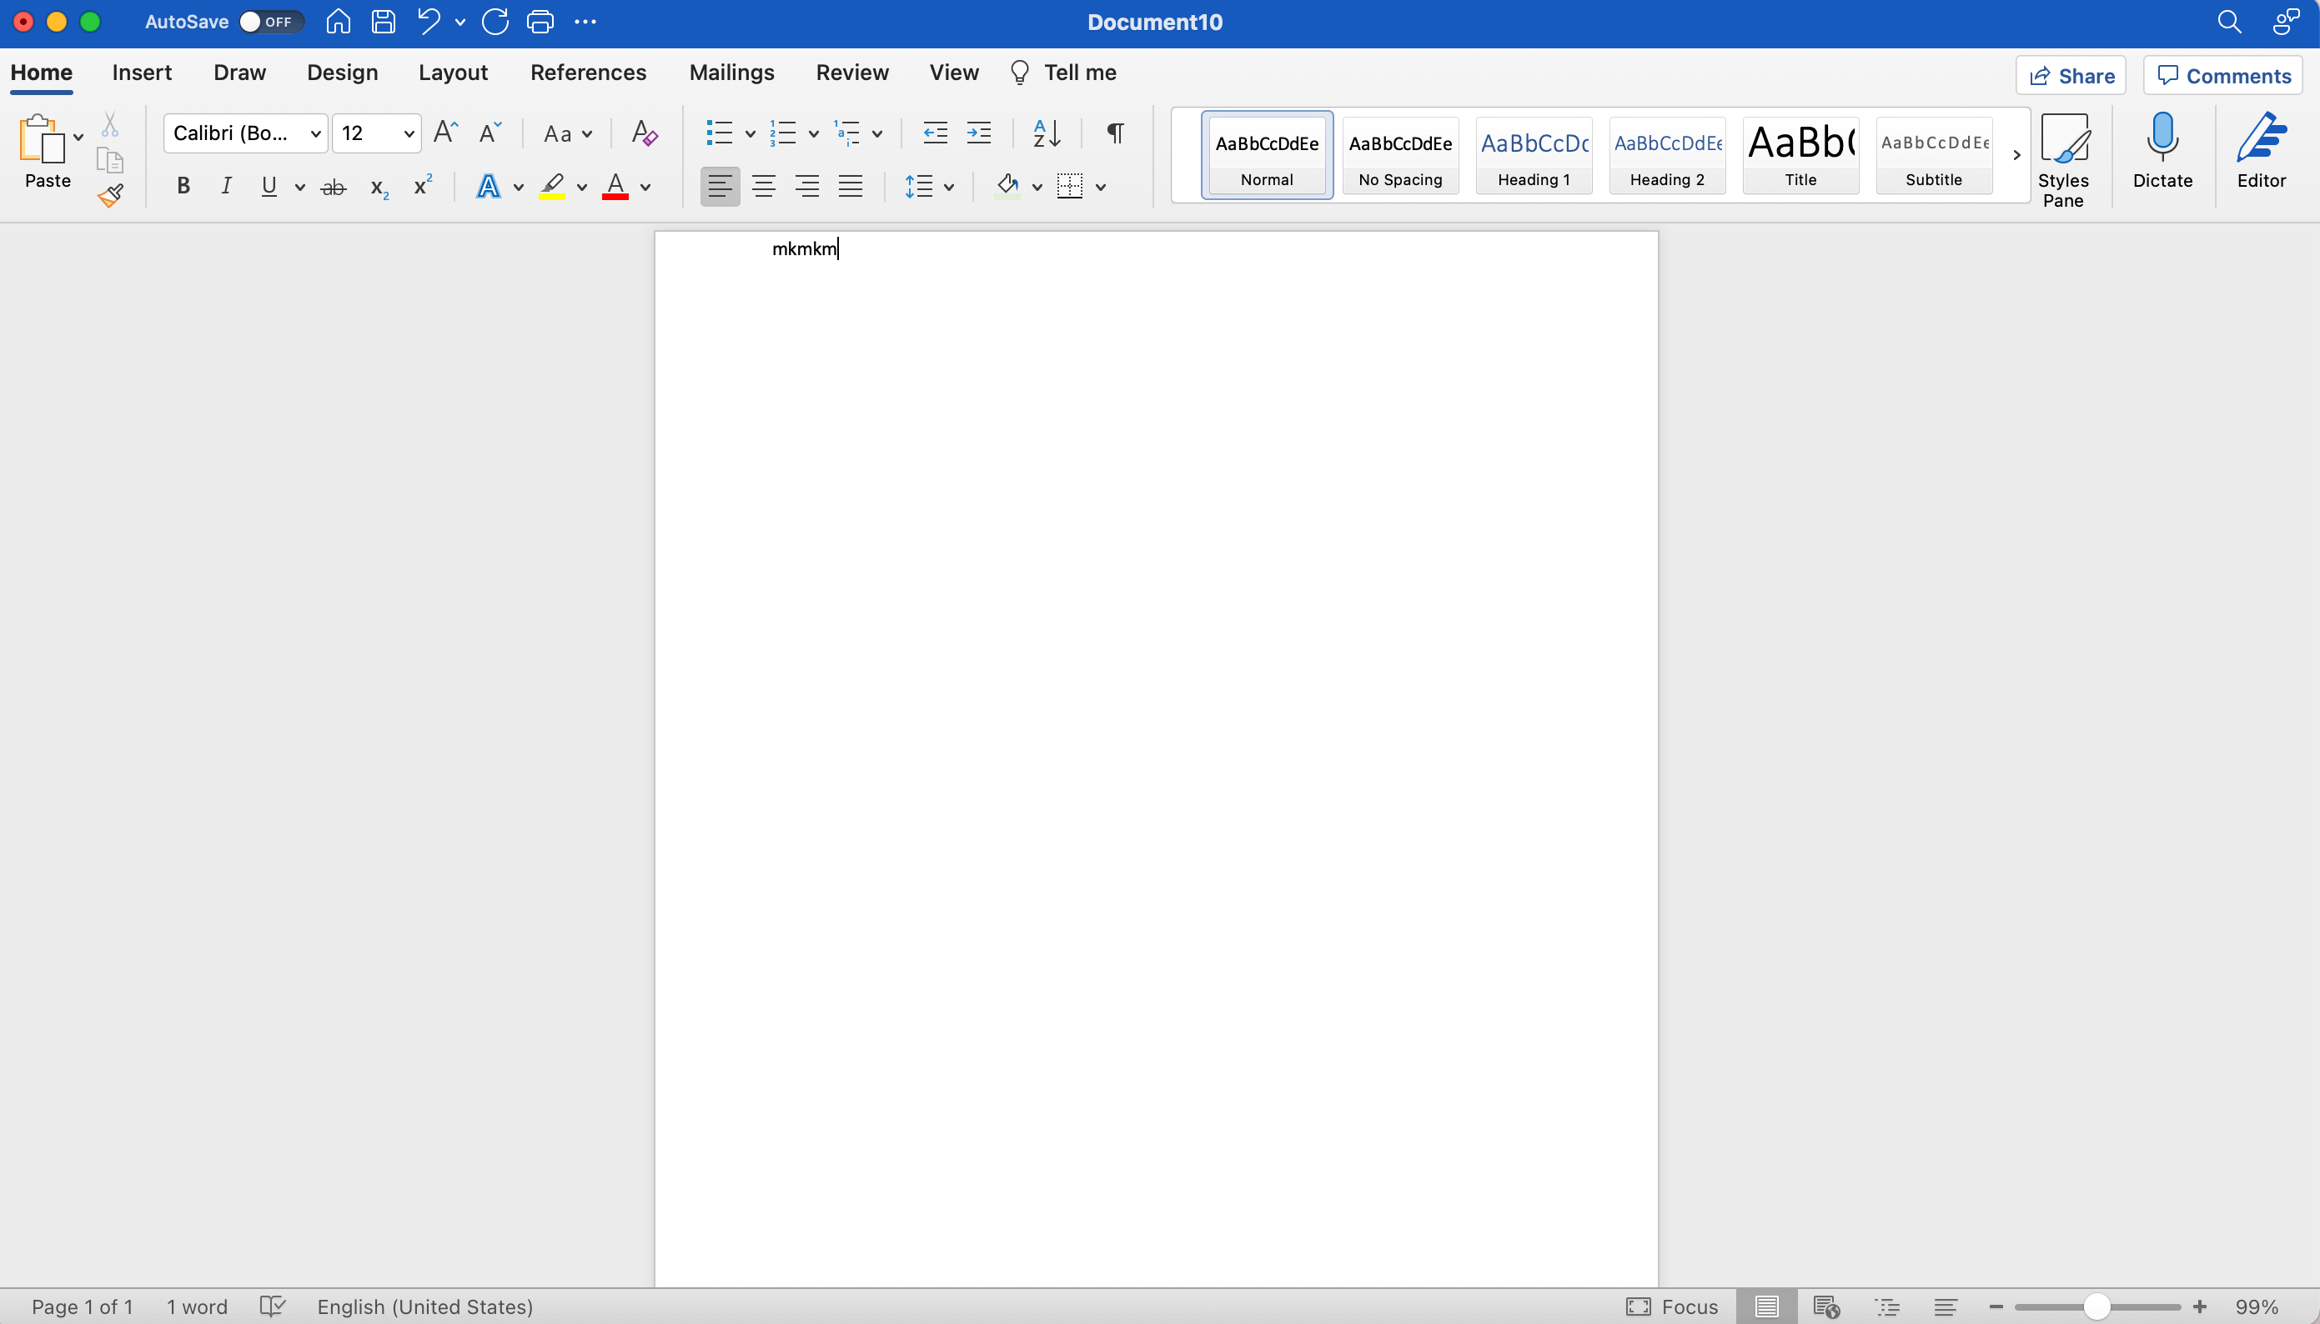2320x1324 pixels.
Task: Click the Sort A to Z icon
Action: pyautogui.click(x=1046, y=133)
